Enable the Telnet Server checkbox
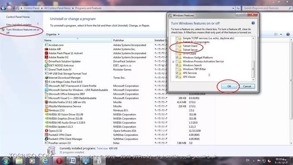This screenshot has height=165, width=293. tap(177, 50)
